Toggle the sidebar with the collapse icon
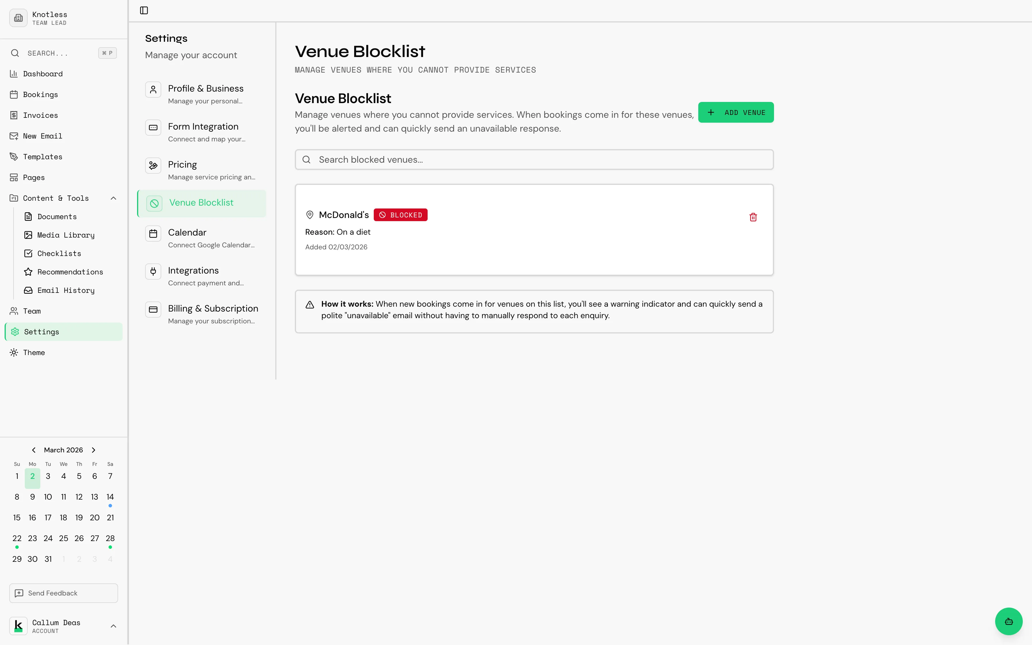The image size is (1032, 645). coord(143,10)
